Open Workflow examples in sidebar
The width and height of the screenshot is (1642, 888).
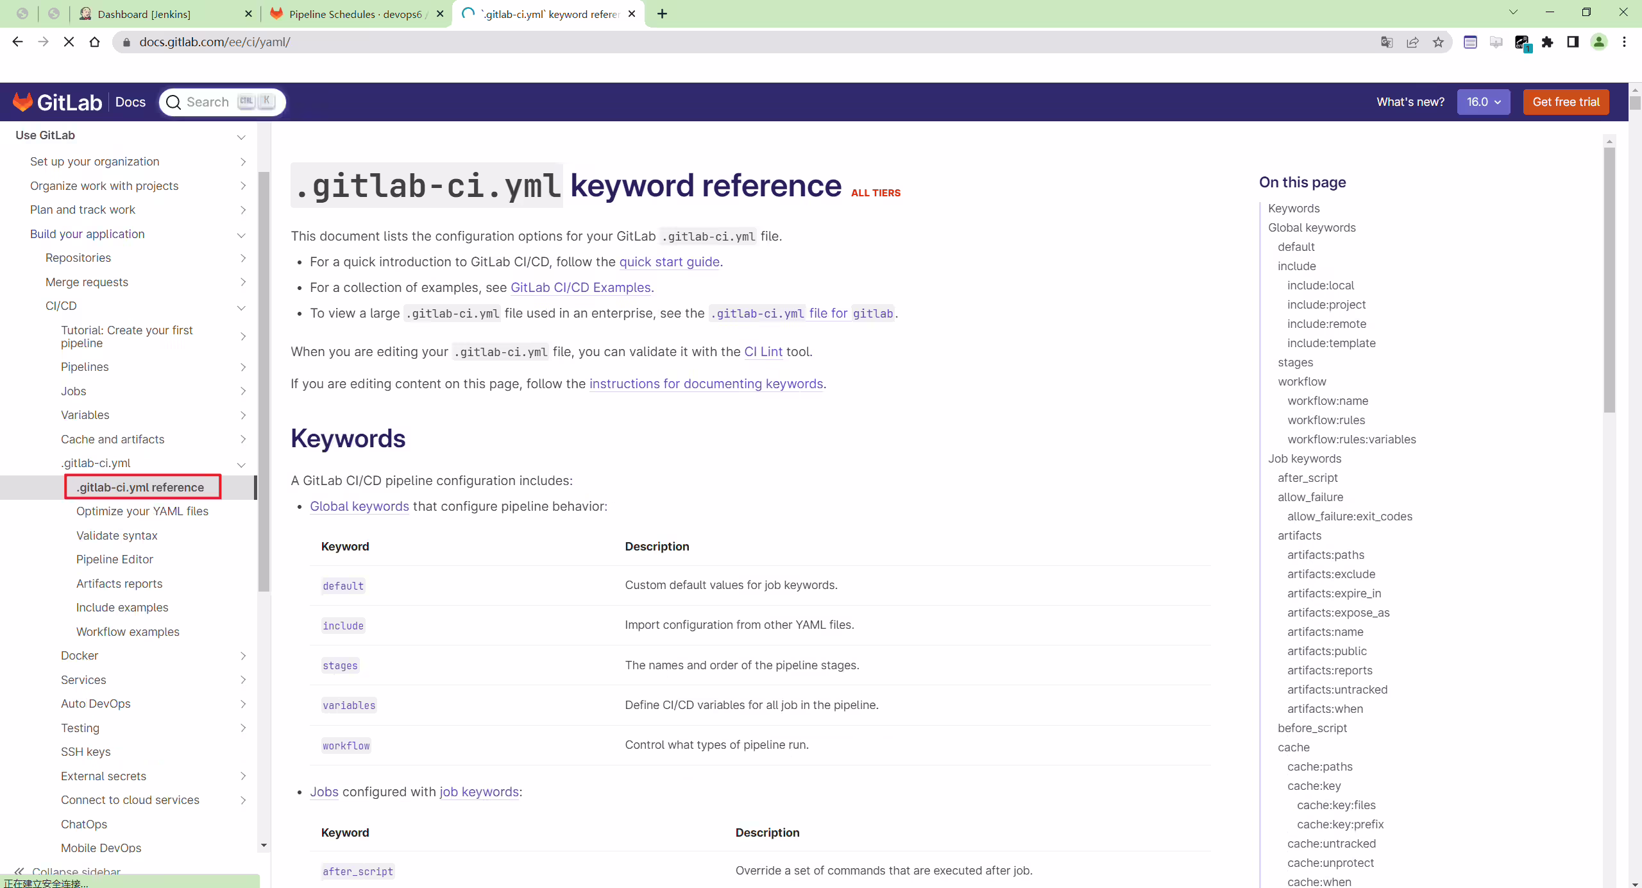pyautogui.click(x=128, y=632)
